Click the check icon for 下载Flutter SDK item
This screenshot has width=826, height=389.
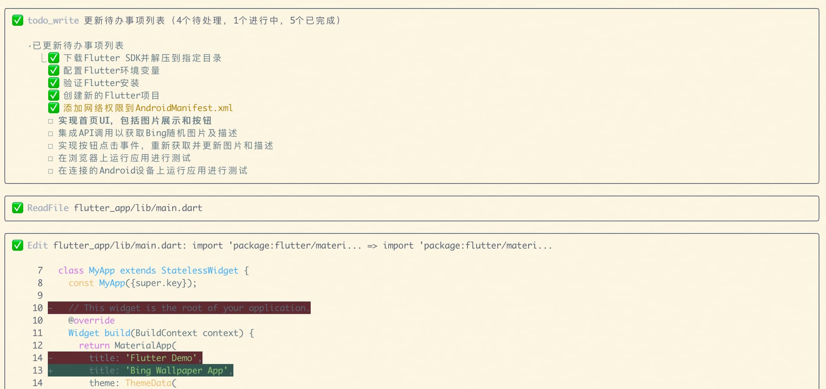(54, 58)
